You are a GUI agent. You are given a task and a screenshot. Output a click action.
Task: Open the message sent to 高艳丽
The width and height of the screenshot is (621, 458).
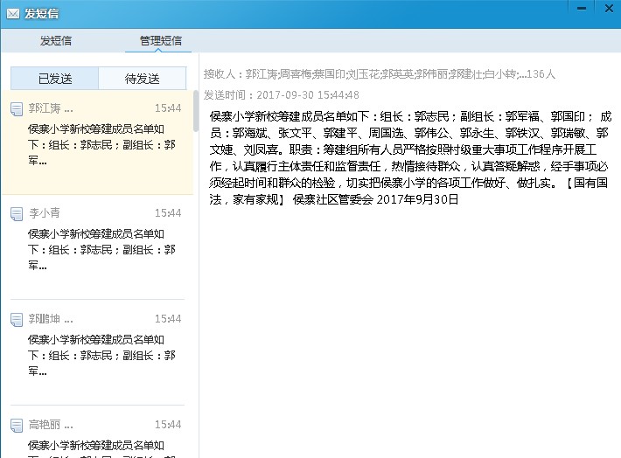pyautogui.click(x=97, y=432)
